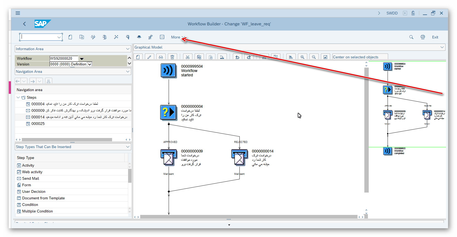This screenshot has width=457, height=237.
Task: Click the bowler hat icon in toolbar
Action: [139, 37]
